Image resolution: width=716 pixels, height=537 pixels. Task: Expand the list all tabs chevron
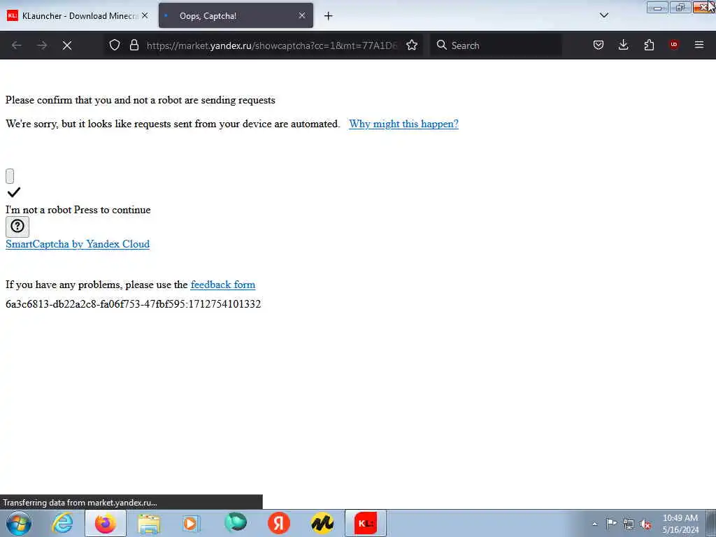tap(603, 15)
